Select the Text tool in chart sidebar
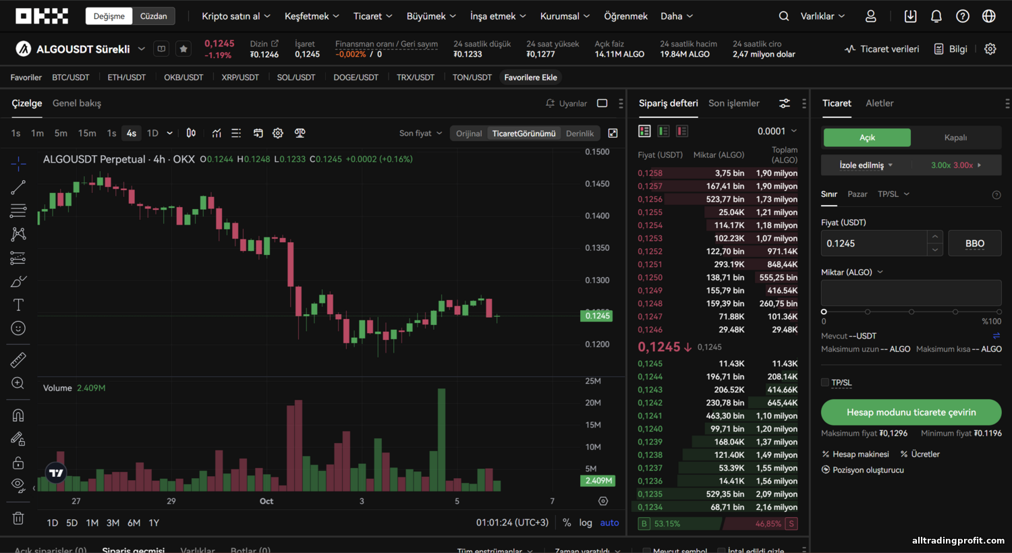Screen dimensions: 1012x553 pos(18,305)
